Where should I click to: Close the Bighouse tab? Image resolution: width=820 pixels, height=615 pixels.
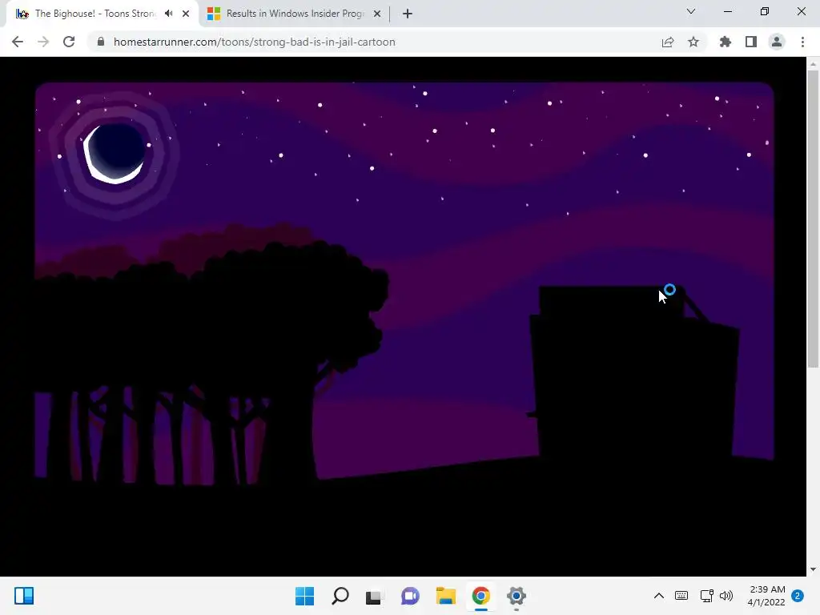click(x=186, y=14)
